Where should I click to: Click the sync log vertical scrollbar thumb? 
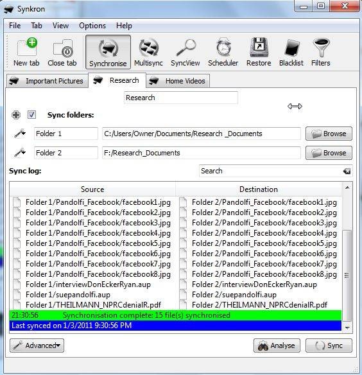point(347,275)
